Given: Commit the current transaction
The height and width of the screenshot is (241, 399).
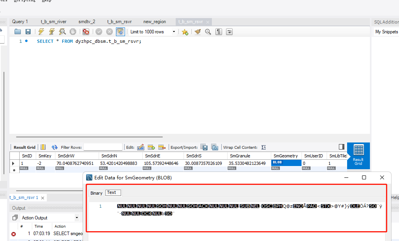Looking at the screenshot, I should point(99,32).
